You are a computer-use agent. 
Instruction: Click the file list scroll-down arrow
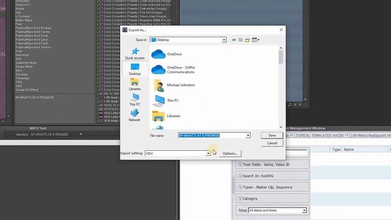pyautogui.click(x=281, y=127)
